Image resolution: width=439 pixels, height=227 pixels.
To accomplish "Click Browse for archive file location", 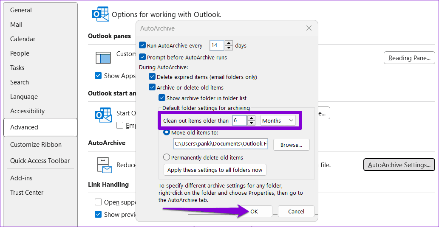I will [x=291, y=145].
